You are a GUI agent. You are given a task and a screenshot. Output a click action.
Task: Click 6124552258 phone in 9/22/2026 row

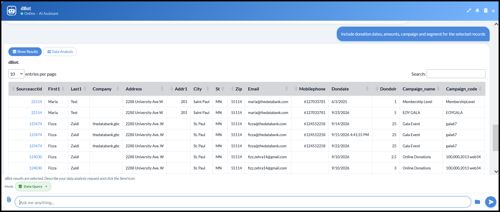tap(315, 146)
